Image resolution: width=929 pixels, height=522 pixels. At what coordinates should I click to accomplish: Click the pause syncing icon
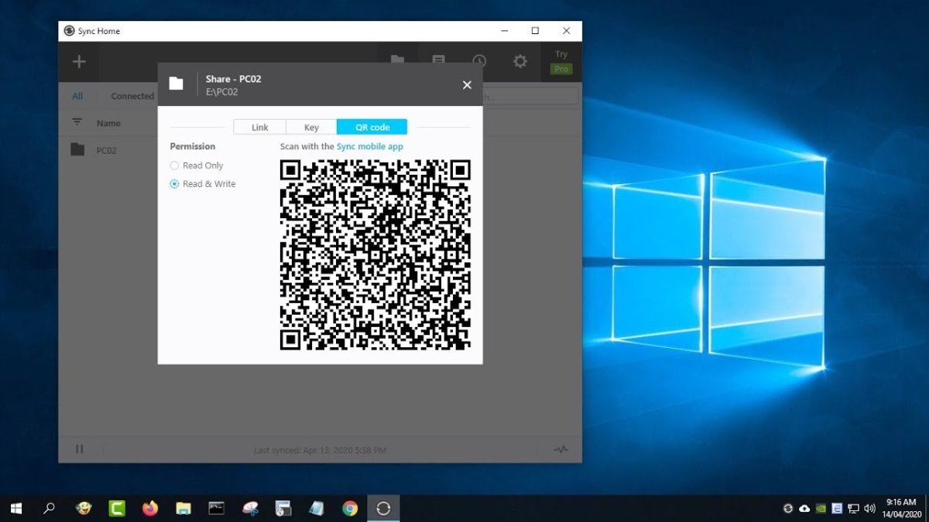point(79,449)
